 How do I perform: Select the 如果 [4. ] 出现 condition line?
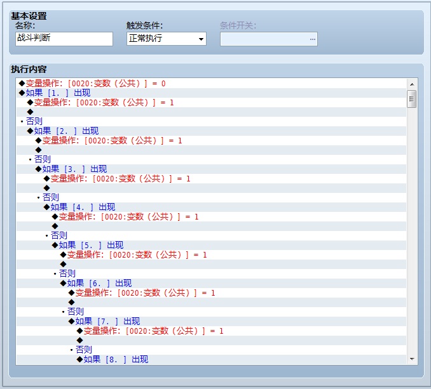point(211,208)
